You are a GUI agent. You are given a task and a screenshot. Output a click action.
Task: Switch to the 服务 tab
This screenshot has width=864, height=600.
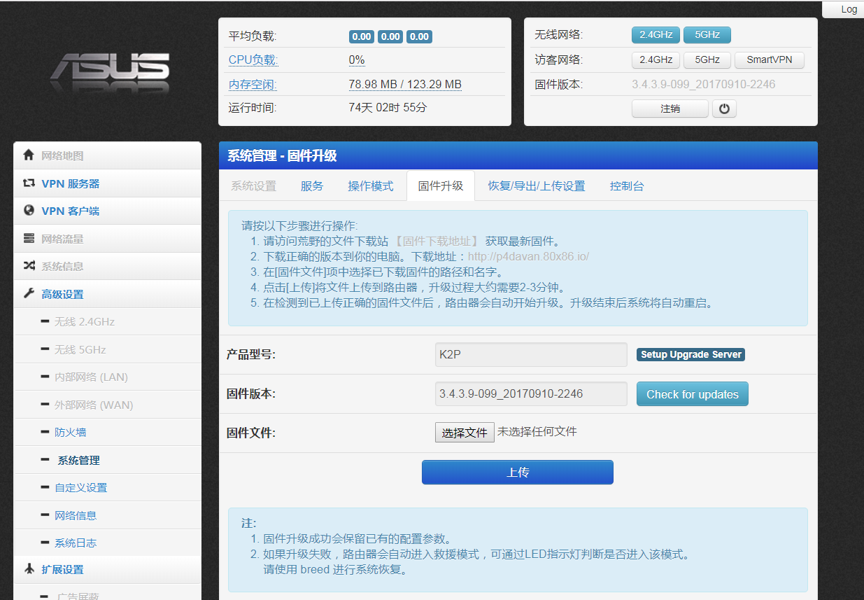point(312,186)
